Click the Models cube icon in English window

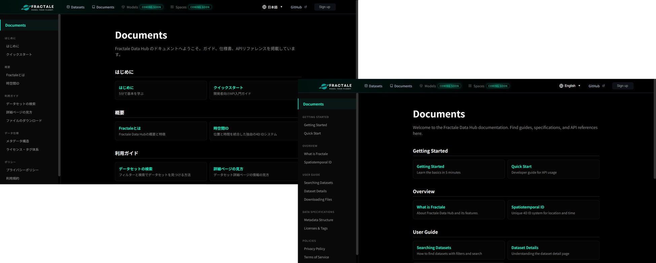421,86
